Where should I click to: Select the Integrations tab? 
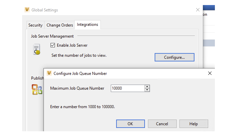tap(87, 25)
